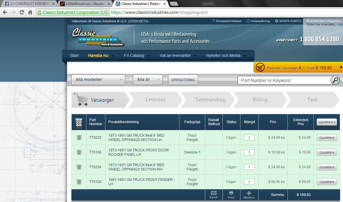Screen dimensions: 343x202
Task: Open the Fri Catalog menu
Action: pos(137,55)
